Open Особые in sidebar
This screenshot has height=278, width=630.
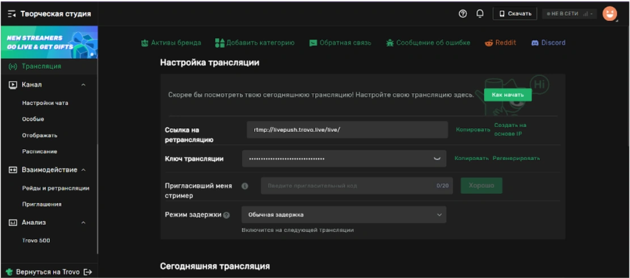pyautogui.click(x=33, y=119)
